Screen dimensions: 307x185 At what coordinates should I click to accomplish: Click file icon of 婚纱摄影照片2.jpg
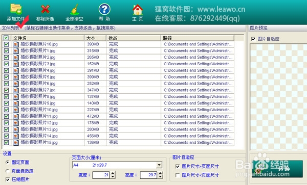tap(16, 57)
